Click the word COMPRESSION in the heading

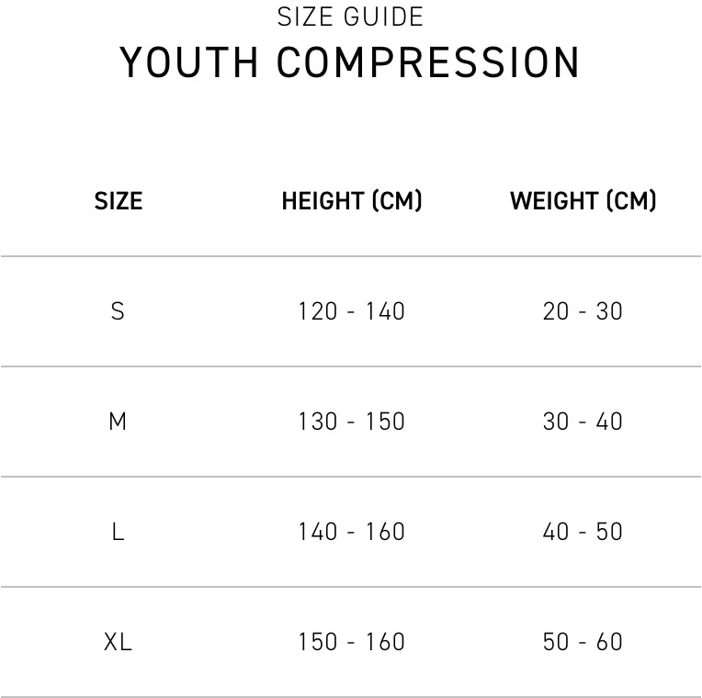tap(428, 62)
